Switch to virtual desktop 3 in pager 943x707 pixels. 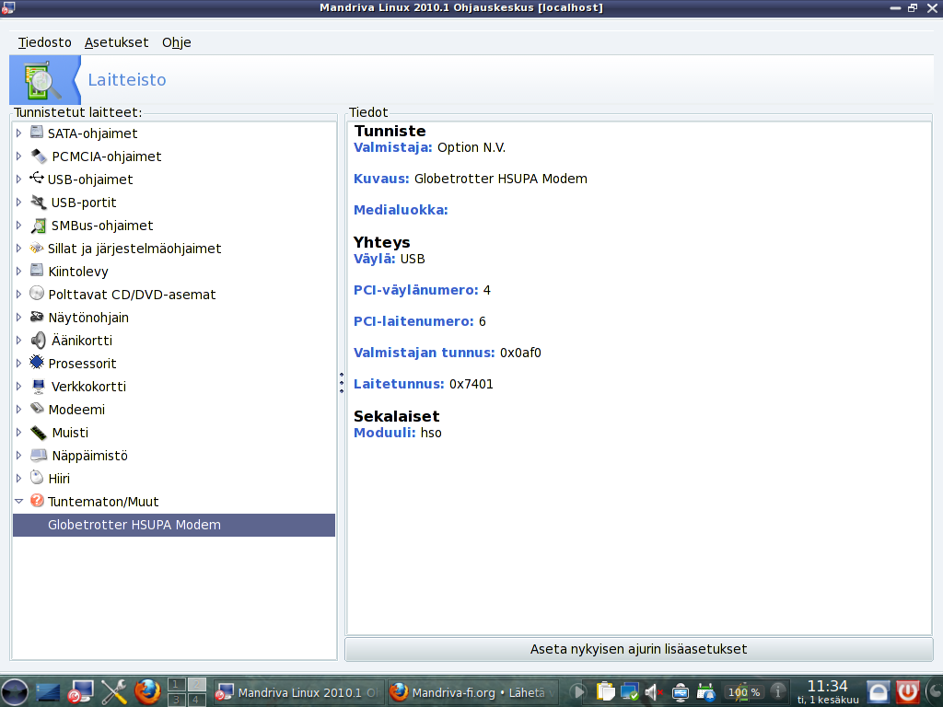coord(176,700)
